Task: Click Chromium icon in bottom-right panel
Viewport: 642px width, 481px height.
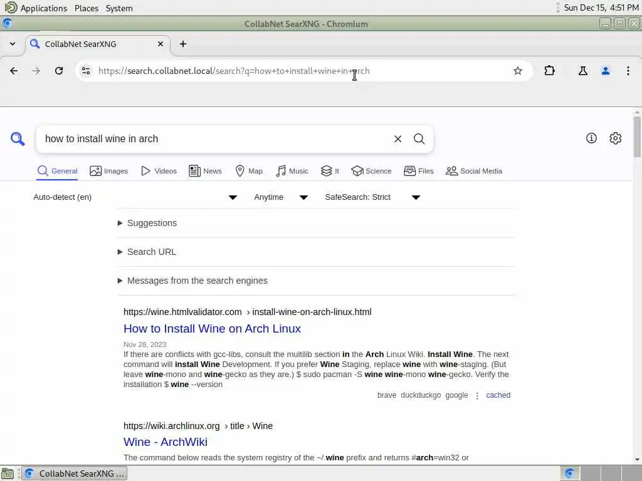Action: point(569,473)
